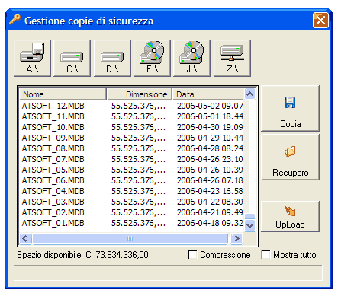Viewport: 341px width, 296px height.
Task: Click the date 2006-04-30 19.09
Action: click(x=210, y=127)
